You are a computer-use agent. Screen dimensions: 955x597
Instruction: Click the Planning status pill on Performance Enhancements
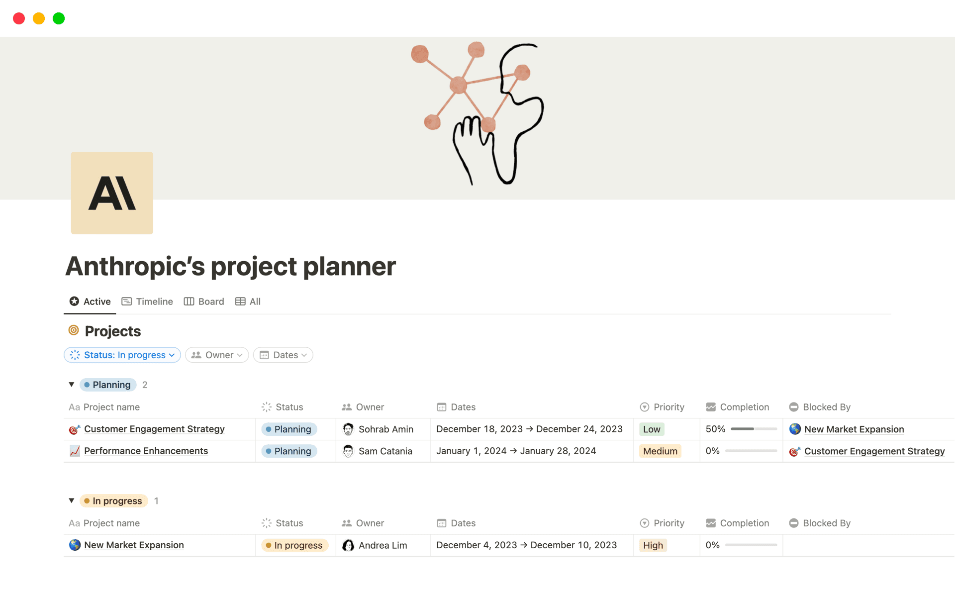pyautogui.click(x=289, y=451)
